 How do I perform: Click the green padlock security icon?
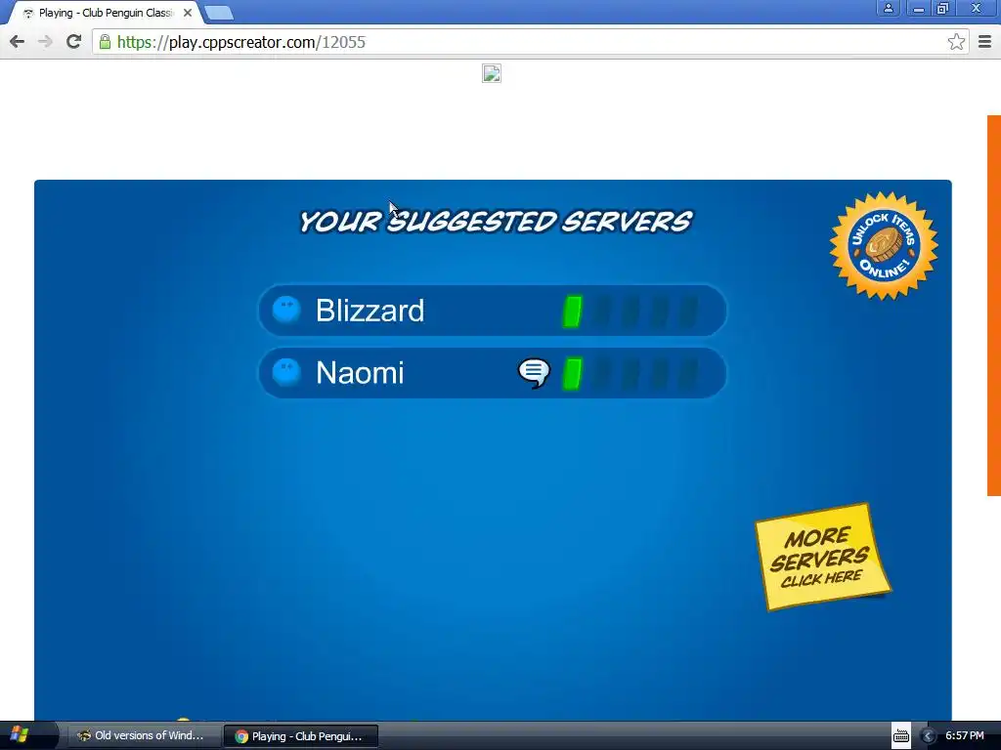105,42
